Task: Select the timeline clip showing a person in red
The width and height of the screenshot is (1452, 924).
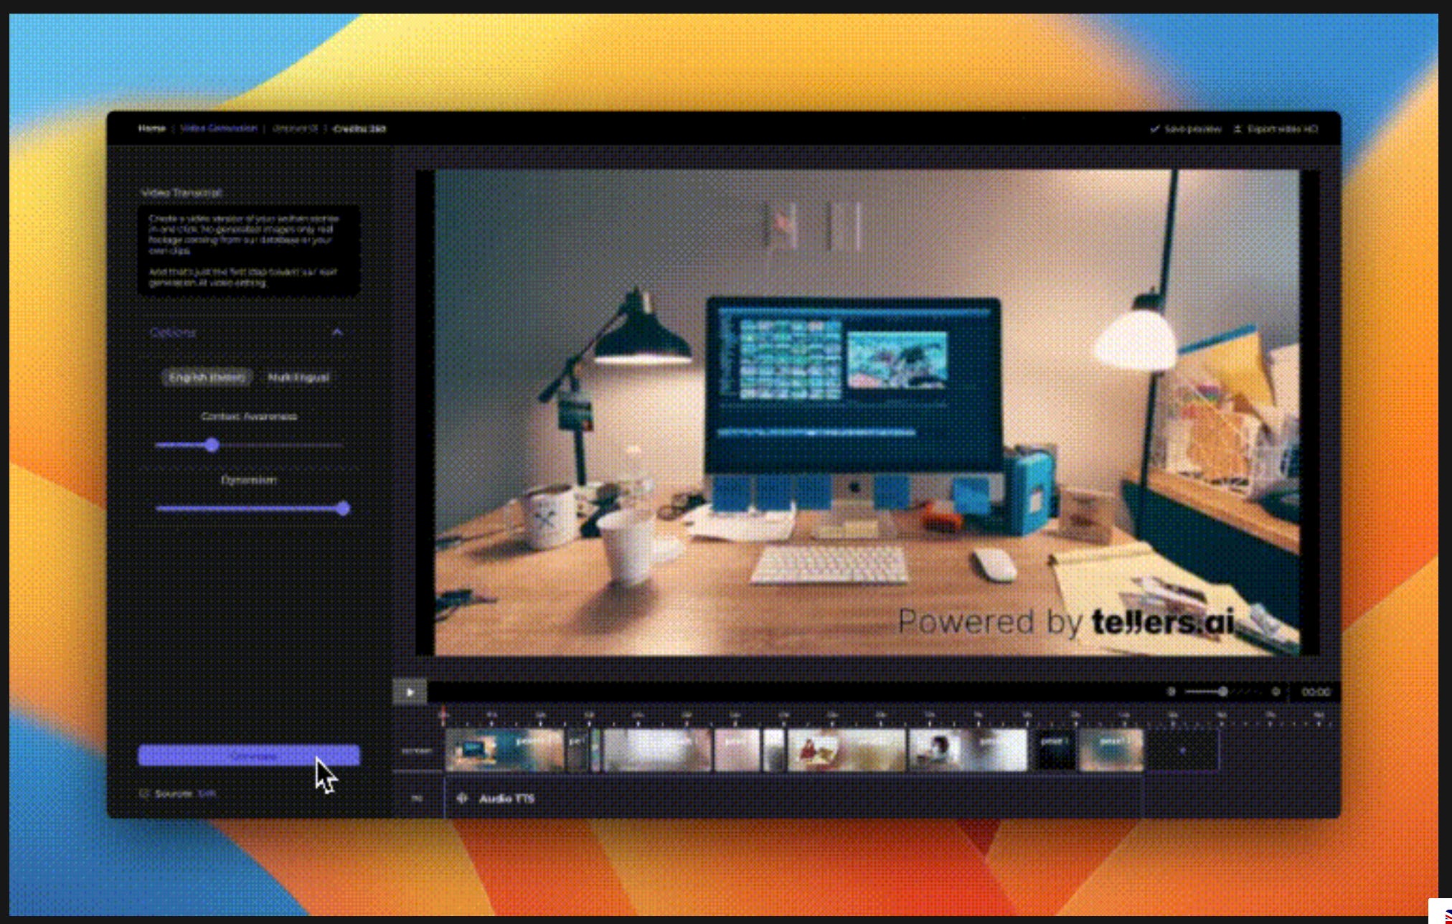Action: (847, 750)
